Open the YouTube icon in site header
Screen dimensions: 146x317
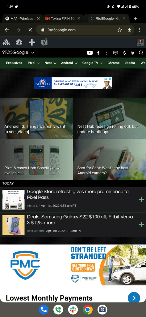pos(90,53)
